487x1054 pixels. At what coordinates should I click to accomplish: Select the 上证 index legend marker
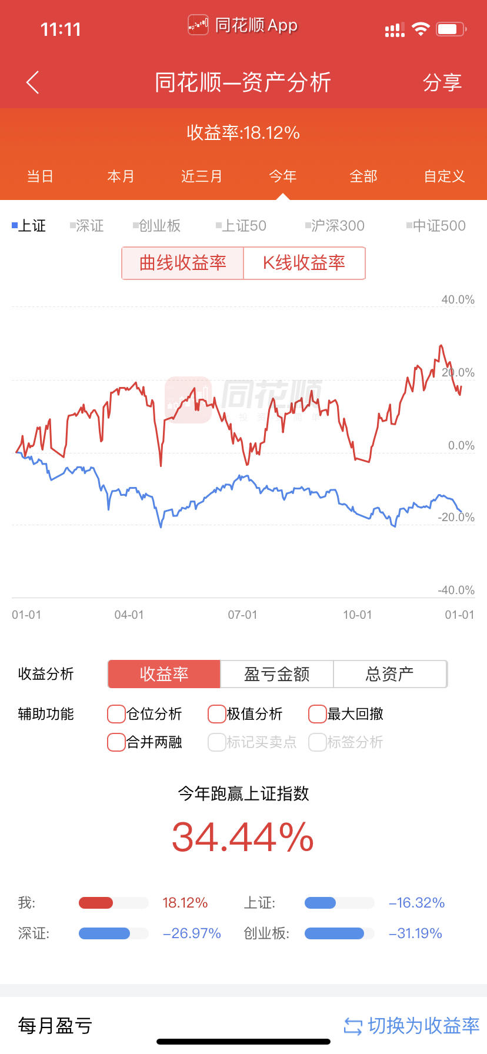click(15, 225)
